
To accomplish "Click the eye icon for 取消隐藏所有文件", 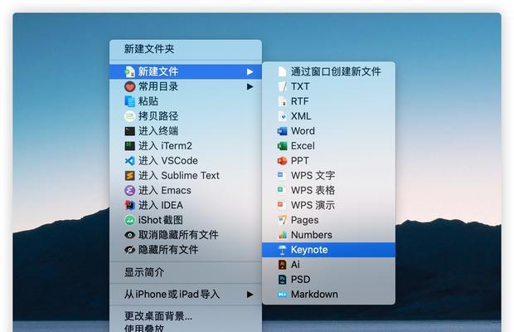I will (x=130, y=235).
